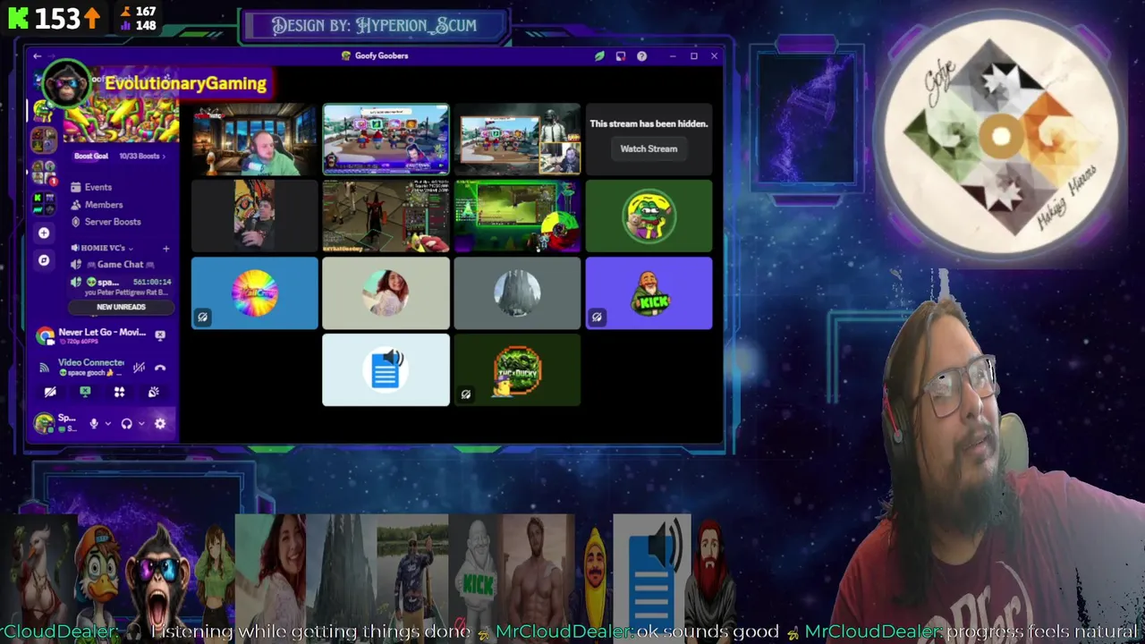Select the gray mountain avatar tile

(517, 293)
